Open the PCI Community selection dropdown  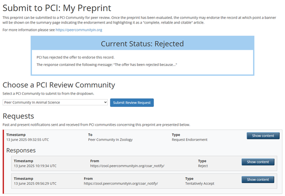(55, 102)
